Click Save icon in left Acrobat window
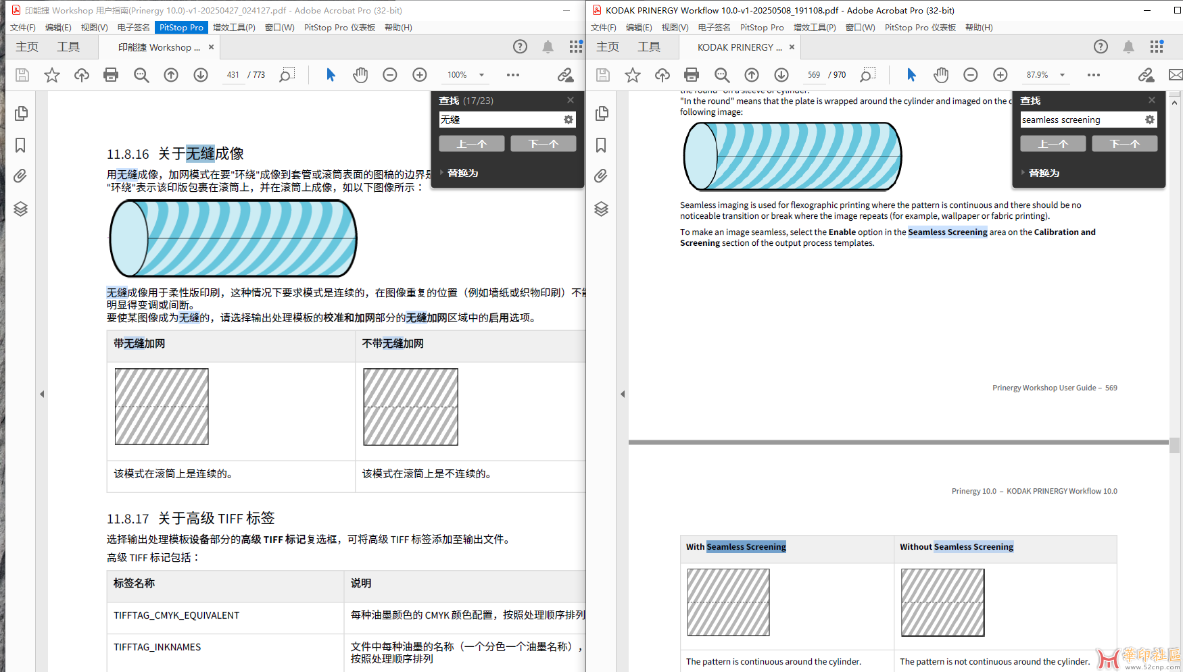The image size is (1183, 672). click(x=22, y=75)
